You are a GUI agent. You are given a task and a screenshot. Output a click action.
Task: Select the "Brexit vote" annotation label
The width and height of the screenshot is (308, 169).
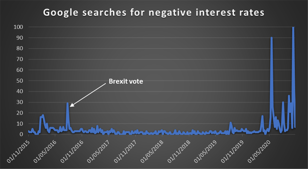pos(126,82)
